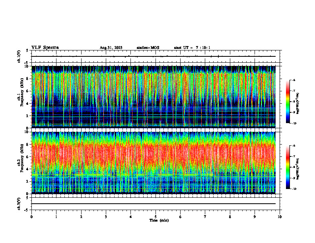The height and width of the screenshot is (243, 315).
Task: Click the "10" kHz tick on ch.2 frequency axis
Action: click(27, 132)
